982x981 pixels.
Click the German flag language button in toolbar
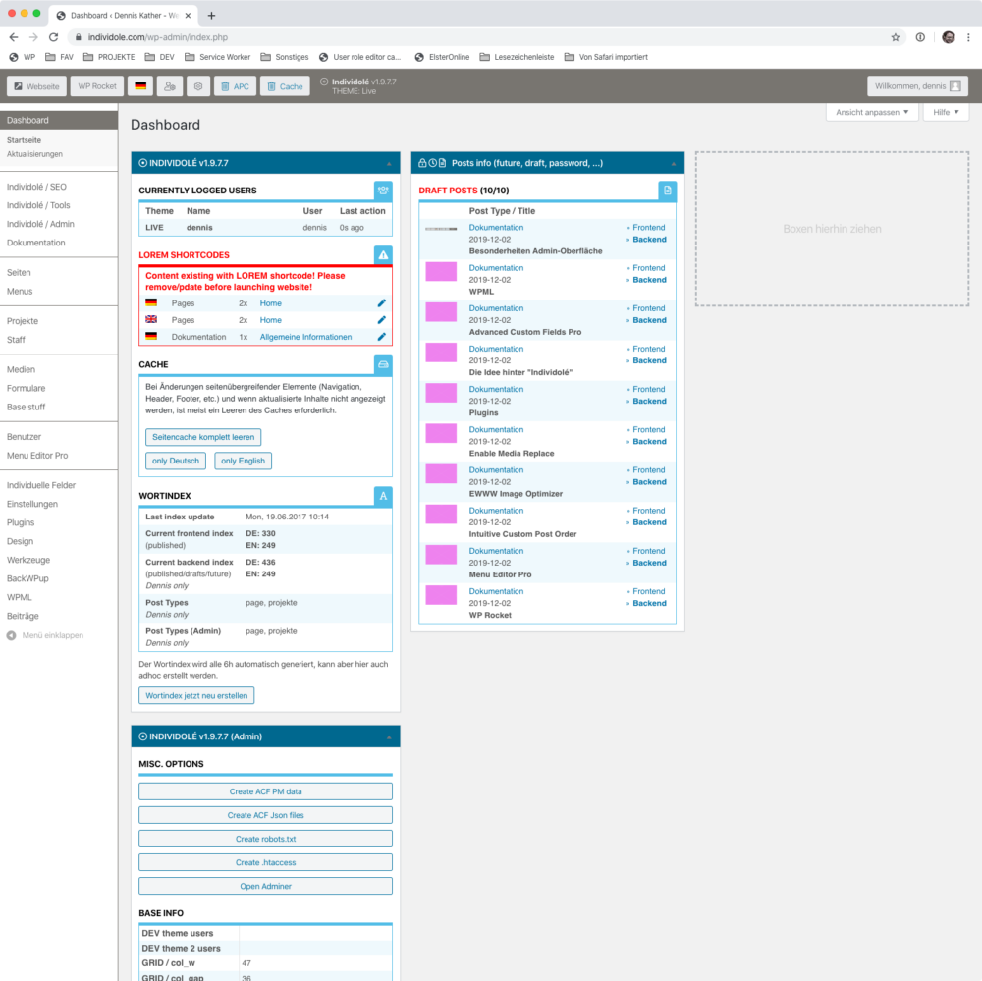tap(141, 86)
